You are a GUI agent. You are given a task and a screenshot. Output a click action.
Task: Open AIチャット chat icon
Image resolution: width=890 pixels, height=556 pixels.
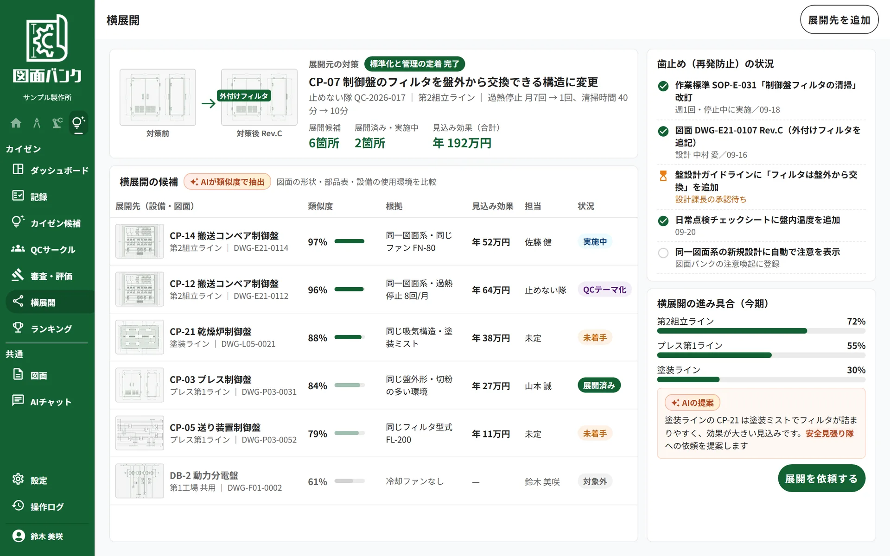[x=18, y=401]
